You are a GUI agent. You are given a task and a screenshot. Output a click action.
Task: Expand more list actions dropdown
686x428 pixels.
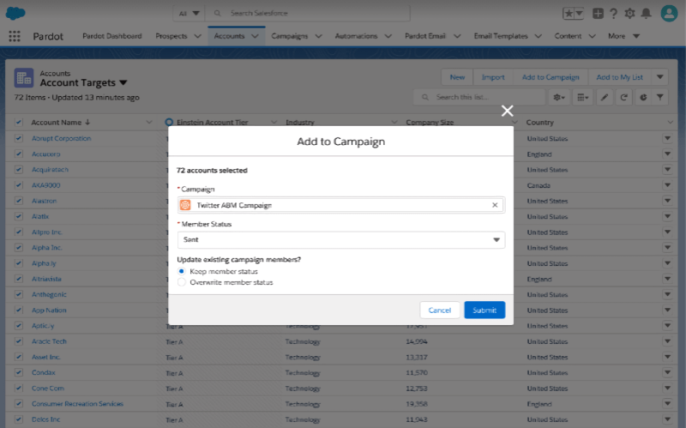pos(659,77)
